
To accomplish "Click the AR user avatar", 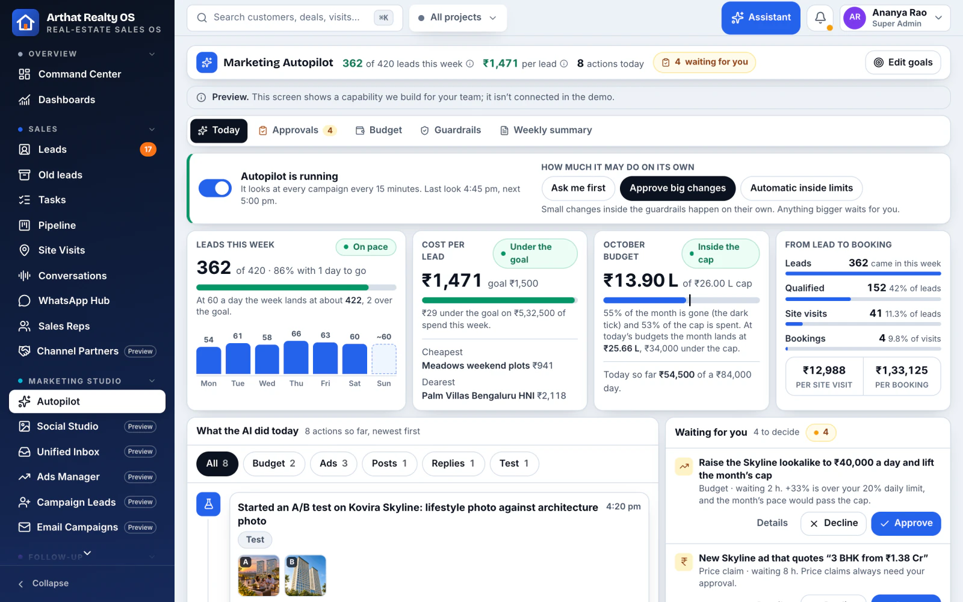I will [x=855, y=17].
